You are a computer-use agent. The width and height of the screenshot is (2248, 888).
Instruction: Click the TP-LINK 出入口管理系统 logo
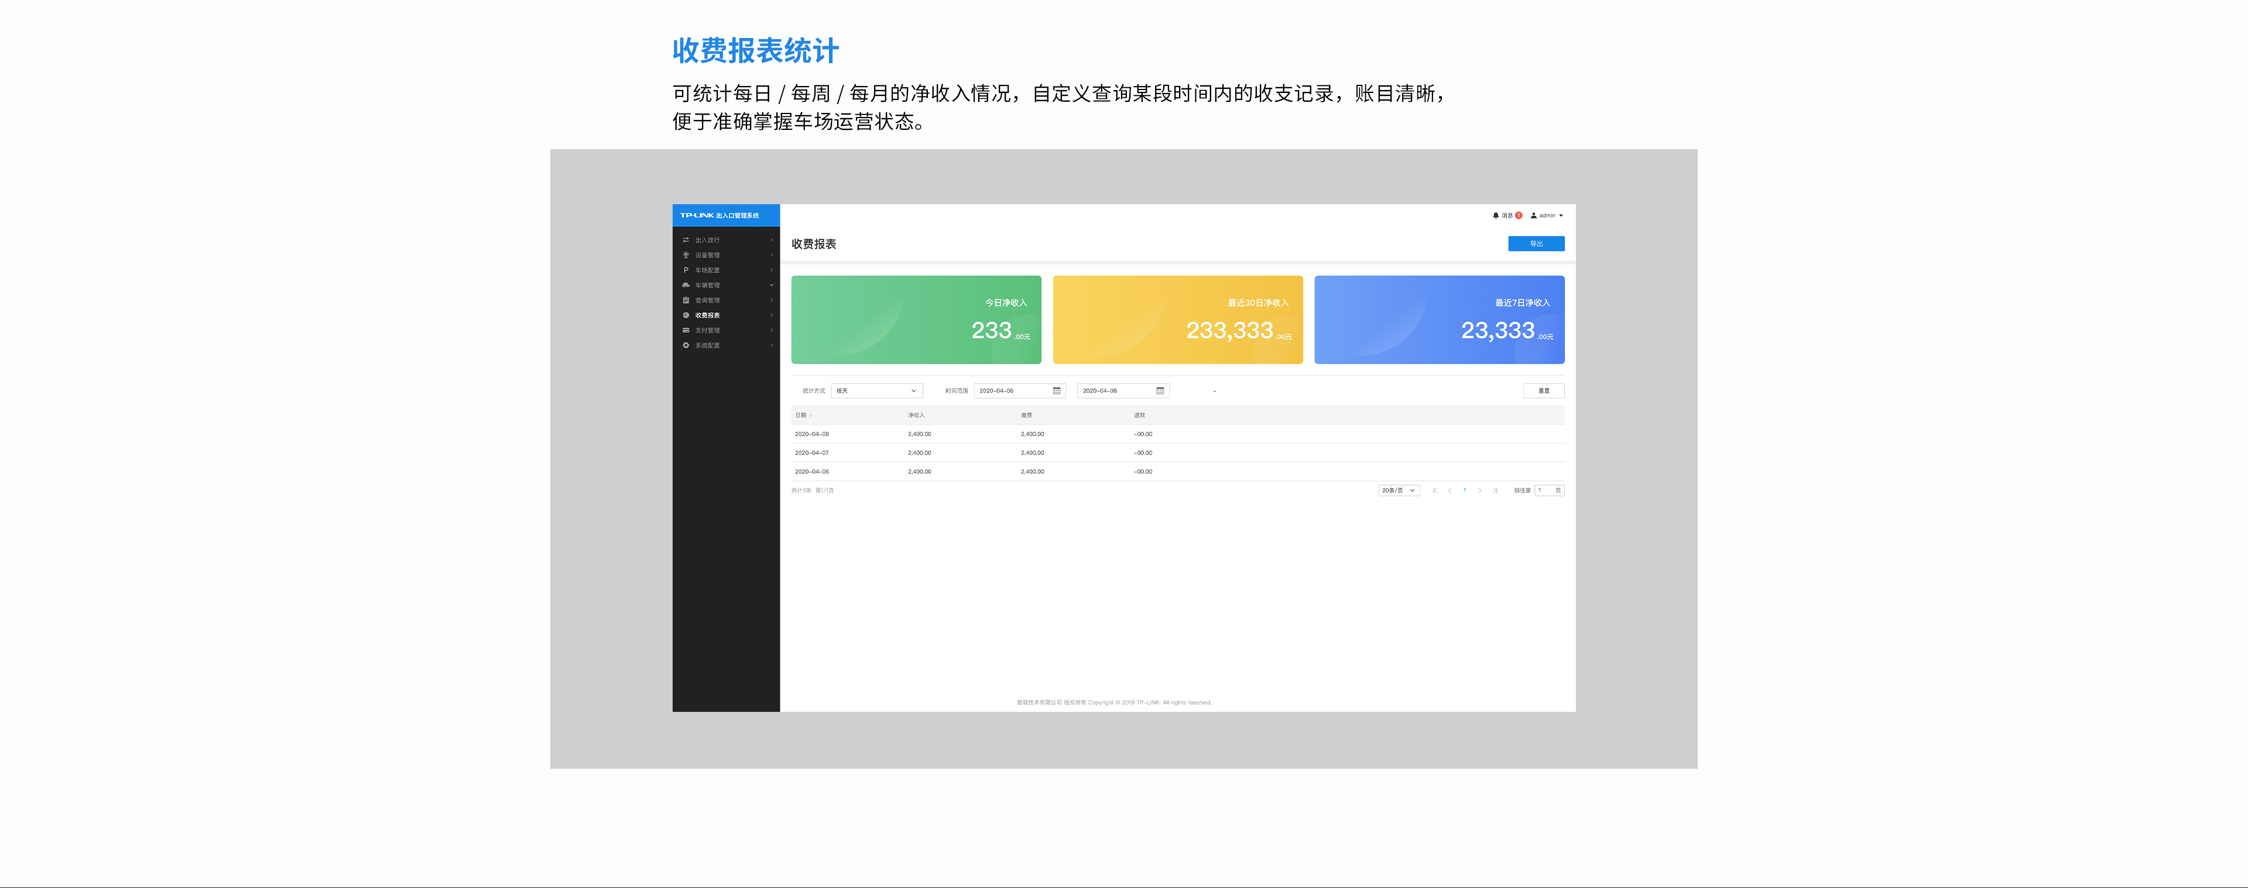720,215
